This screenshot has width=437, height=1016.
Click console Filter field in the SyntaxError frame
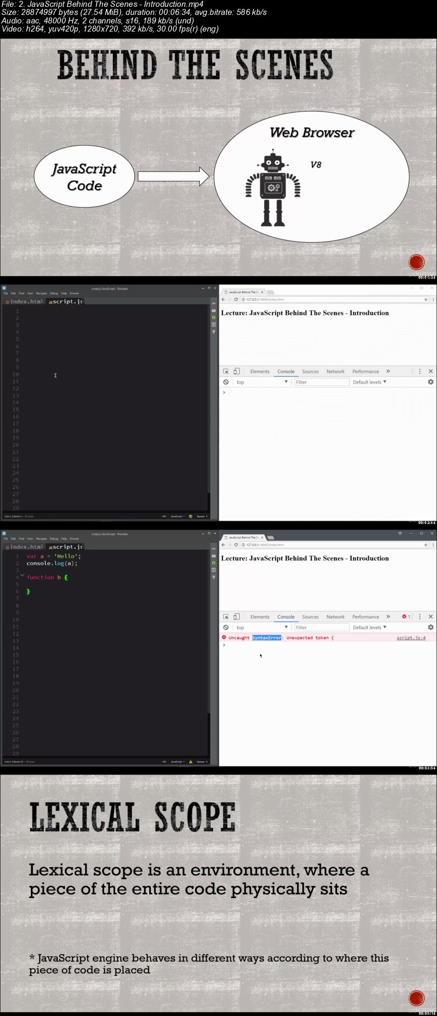(322, 627)
